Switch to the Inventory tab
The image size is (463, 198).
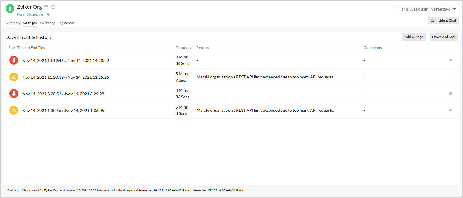click(x=47, y=23)
